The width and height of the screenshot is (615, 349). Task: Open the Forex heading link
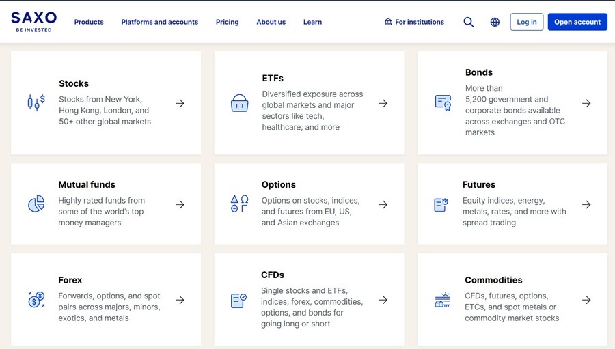[x=70, y=280]
